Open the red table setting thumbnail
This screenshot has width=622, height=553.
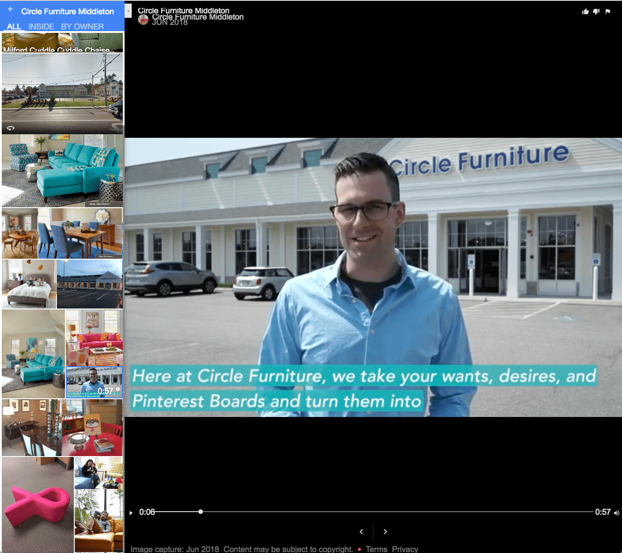click(x=92, y=428)
